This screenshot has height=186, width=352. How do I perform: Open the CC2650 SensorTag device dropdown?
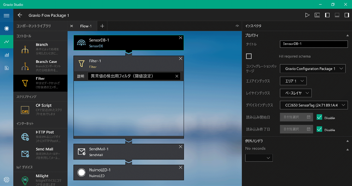314,105
